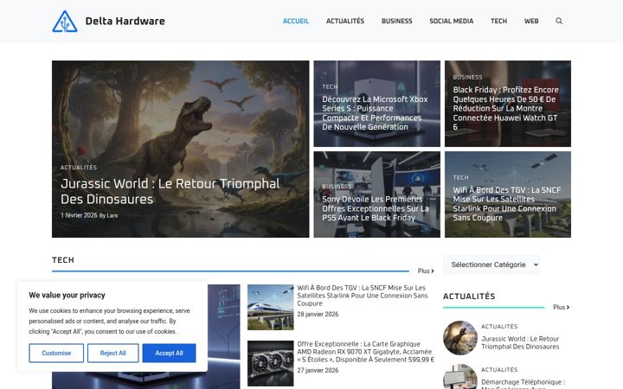Select the Business menu item

point(396,21)
